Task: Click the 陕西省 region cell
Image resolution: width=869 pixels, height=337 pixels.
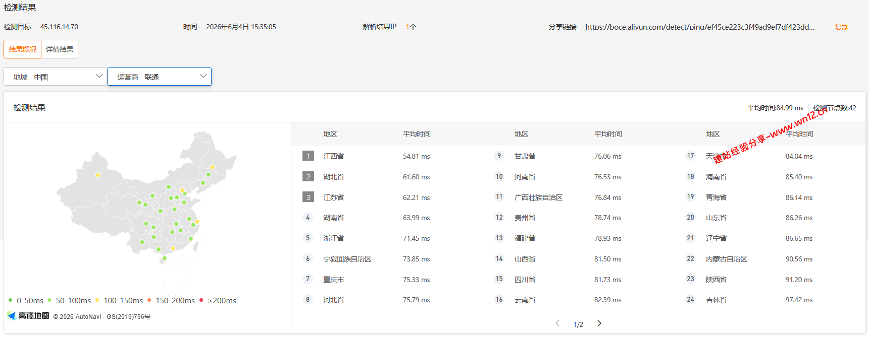Action: [717, 280]
